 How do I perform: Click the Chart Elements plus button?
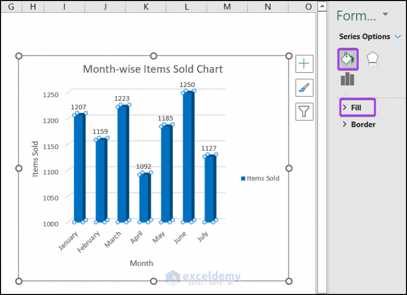coord(304,64)
